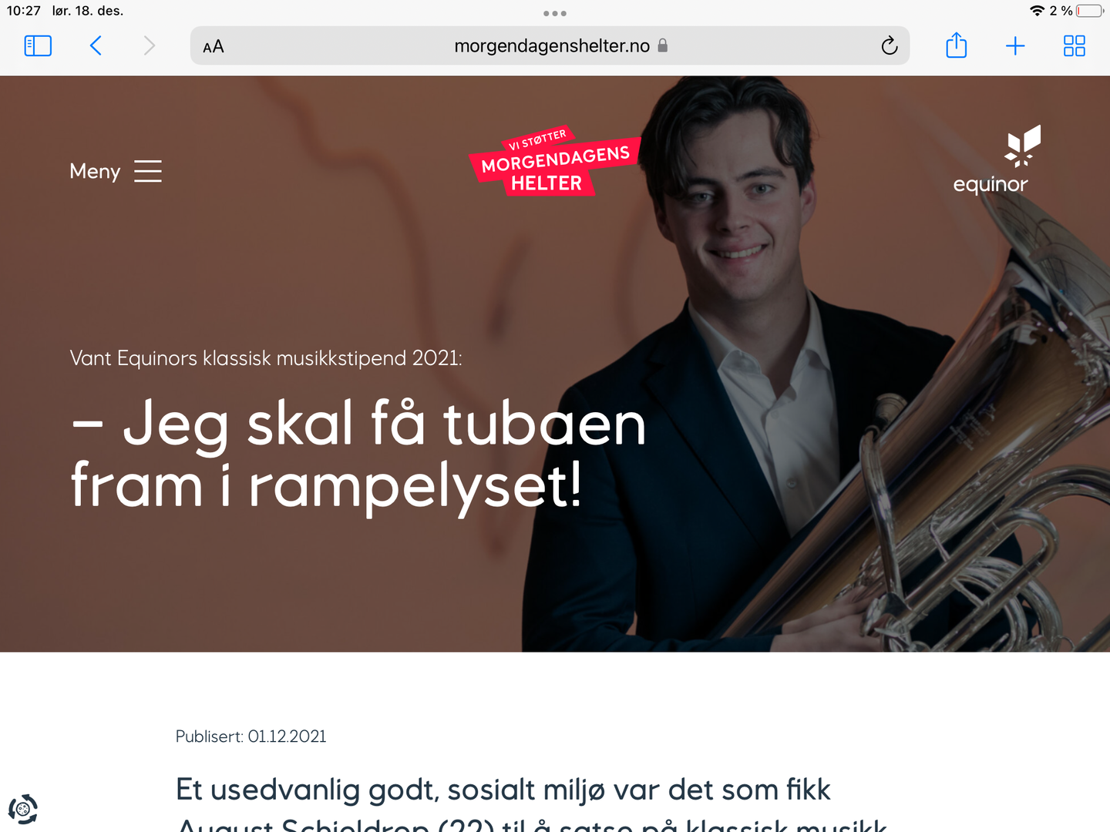Tap the forward navigation arrow
This screenshot has height=832, width=1110.
(150, 46)
